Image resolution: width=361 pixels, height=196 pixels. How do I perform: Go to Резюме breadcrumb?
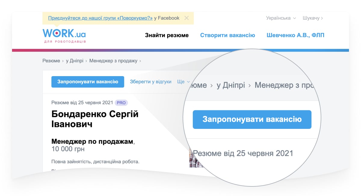pyautogui.click(x=51, y=61)
